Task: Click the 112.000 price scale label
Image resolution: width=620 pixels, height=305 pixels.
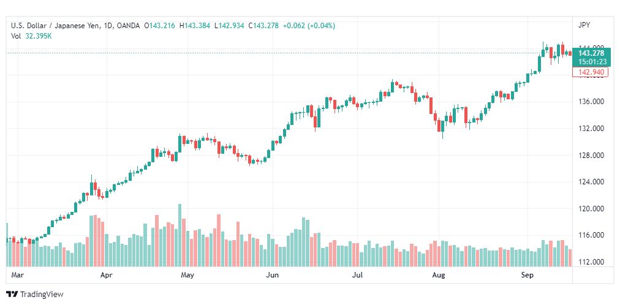Action: click(x=592, y=262)
